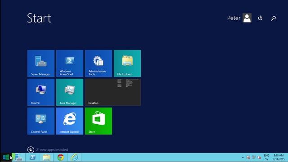Click the volume tray icon

point(259,157)
